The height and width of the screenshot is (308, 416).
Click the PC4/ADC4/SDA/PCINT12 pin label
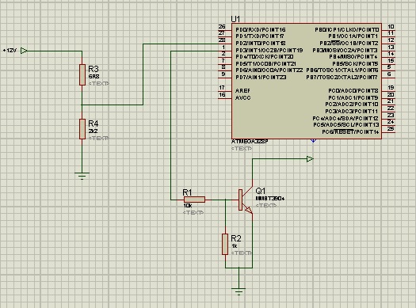tap(345, 119)
